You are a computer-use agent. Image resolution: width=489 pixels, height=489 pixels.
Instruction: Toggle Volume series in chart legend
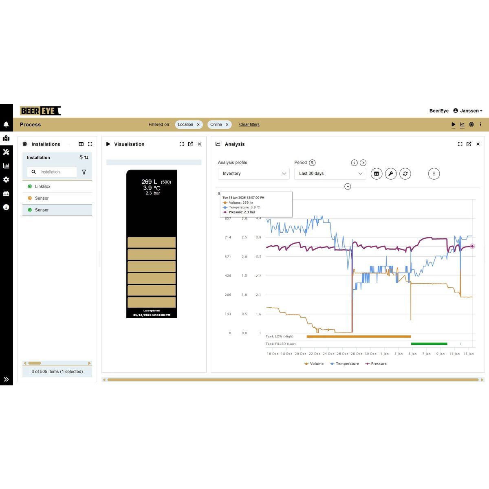(314, 363)
